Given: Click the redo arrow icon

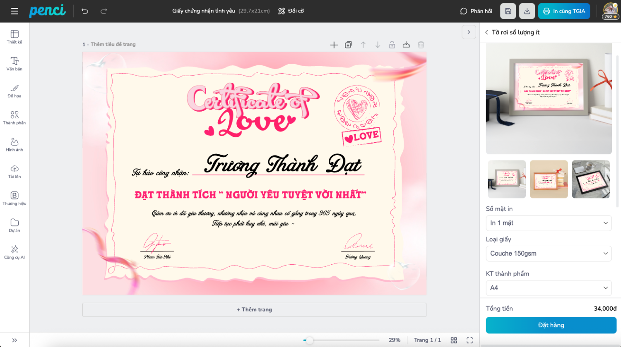Looking at the screenshot, I should coord(103,11).
